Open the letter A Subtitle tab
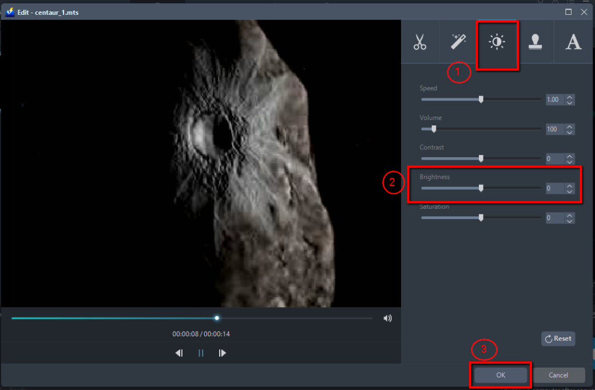 (x=573, y=42)
